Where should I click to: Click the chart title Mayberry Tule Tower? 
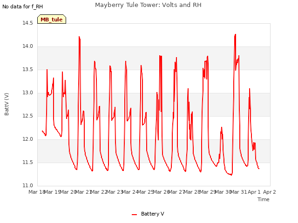click(x=148, y=5)
